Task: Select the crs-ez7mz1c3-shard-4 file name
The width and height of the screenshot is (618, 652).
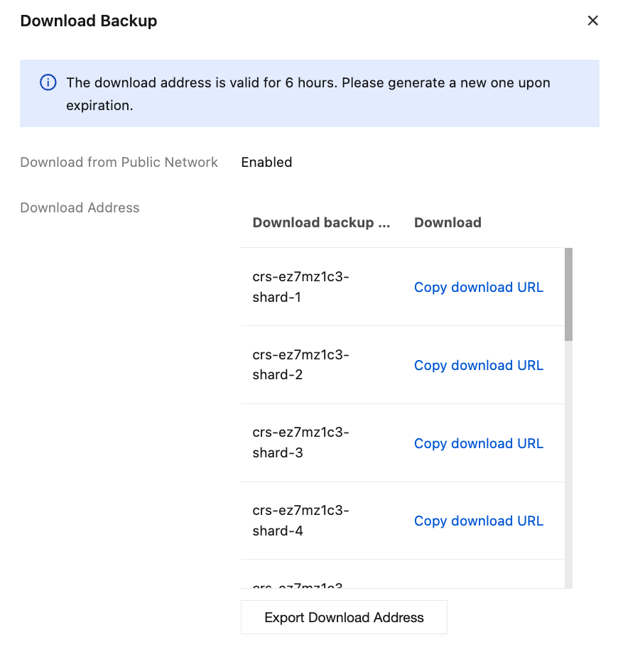Action: click(x=300, y=521)
